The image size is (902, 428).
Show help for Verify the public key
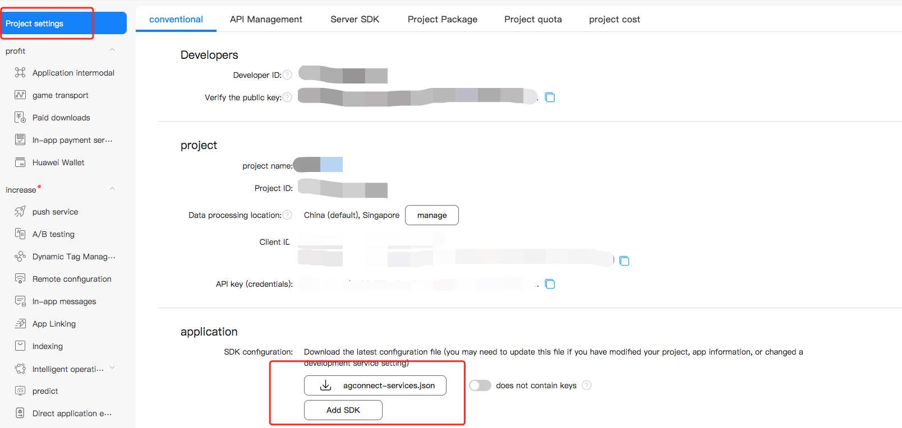click(287, 97)
